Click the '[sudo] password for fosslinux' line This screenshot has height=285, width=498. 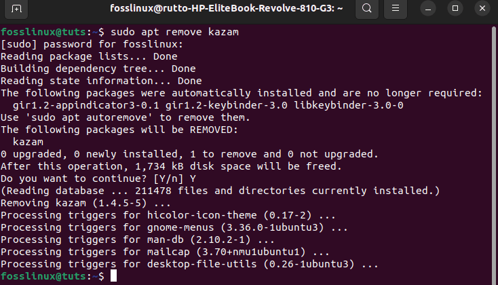(x=92, y=44)
